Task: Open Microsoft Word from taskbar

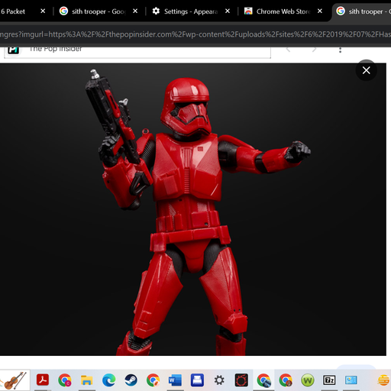Action: (175, 380)
